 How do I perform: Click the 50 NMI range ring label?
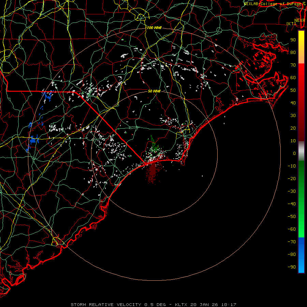[x=154, y=91]
